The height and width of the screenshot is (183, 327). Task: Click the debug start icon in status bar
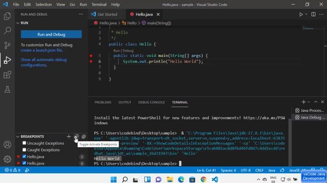[x=27, y=170]
